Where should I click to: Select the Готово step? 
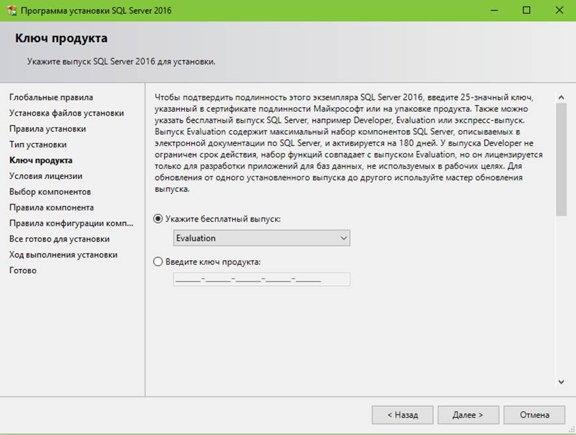pos(23,271)
